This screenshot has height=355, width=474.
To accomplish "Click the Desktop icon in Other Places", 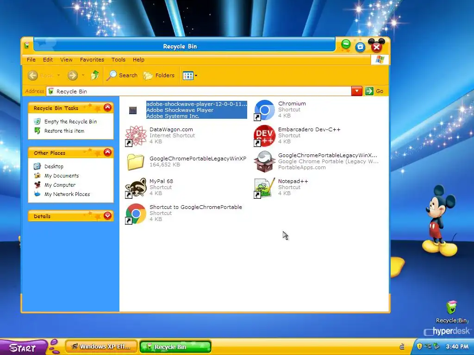I will pos(37,166).
